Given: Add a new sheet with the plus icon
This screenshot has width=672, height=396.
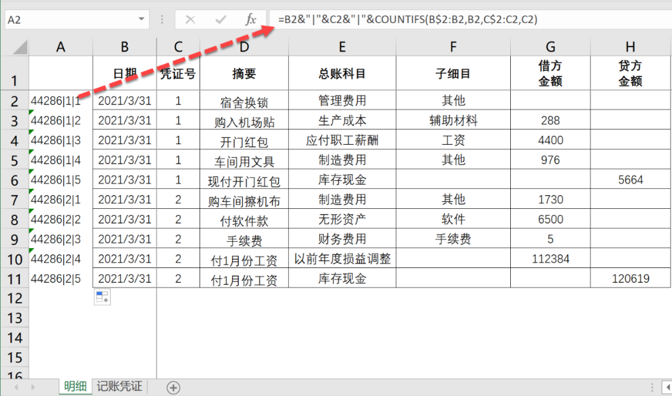Looking at the screenshot, I should pyautogui.click(x=173, y=387).
